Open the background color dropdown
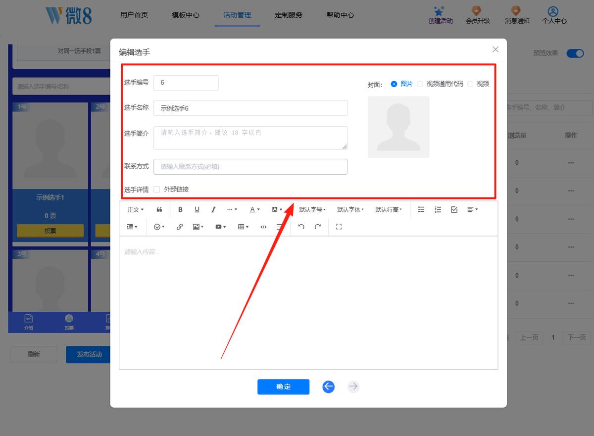The height and width of the screenshot is (436, 594). click(x=277, y=210)
